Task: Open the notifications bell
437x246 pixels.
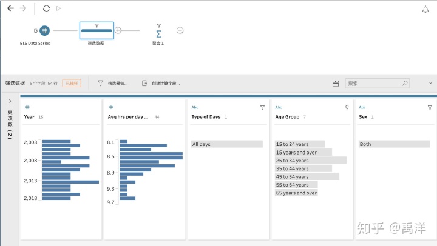Action: coord(425,9)
